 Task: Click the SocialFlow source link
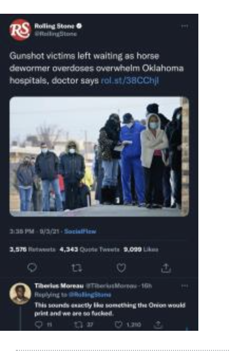pos(80,231)
